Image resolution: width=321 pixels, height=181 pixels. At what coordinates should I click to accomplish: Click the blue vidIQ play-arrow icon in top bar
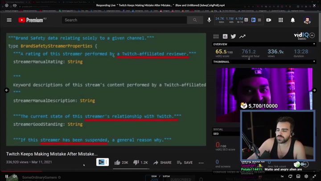(x=253, y=20)
